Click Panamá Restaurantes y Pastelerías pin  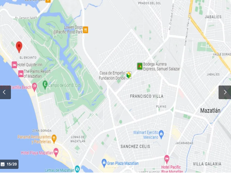[54, 139]
